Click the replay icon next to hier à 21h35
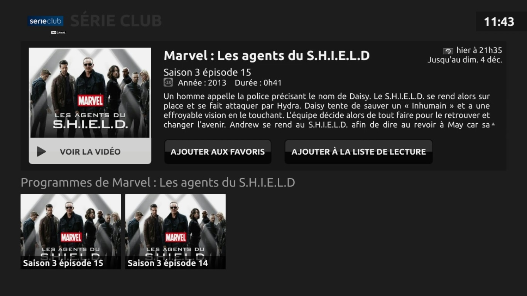527x296 pixels. click(448, 51)
